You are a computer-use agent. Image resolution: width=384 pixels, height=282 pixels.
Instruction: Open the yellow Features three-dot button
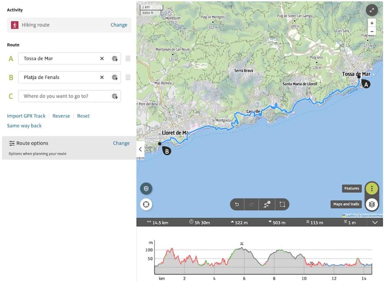372,189
